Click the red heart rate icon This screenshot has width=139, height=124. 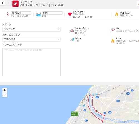click(x=70, y=14)
